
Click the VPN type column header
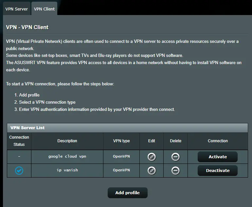coord(121,141)
